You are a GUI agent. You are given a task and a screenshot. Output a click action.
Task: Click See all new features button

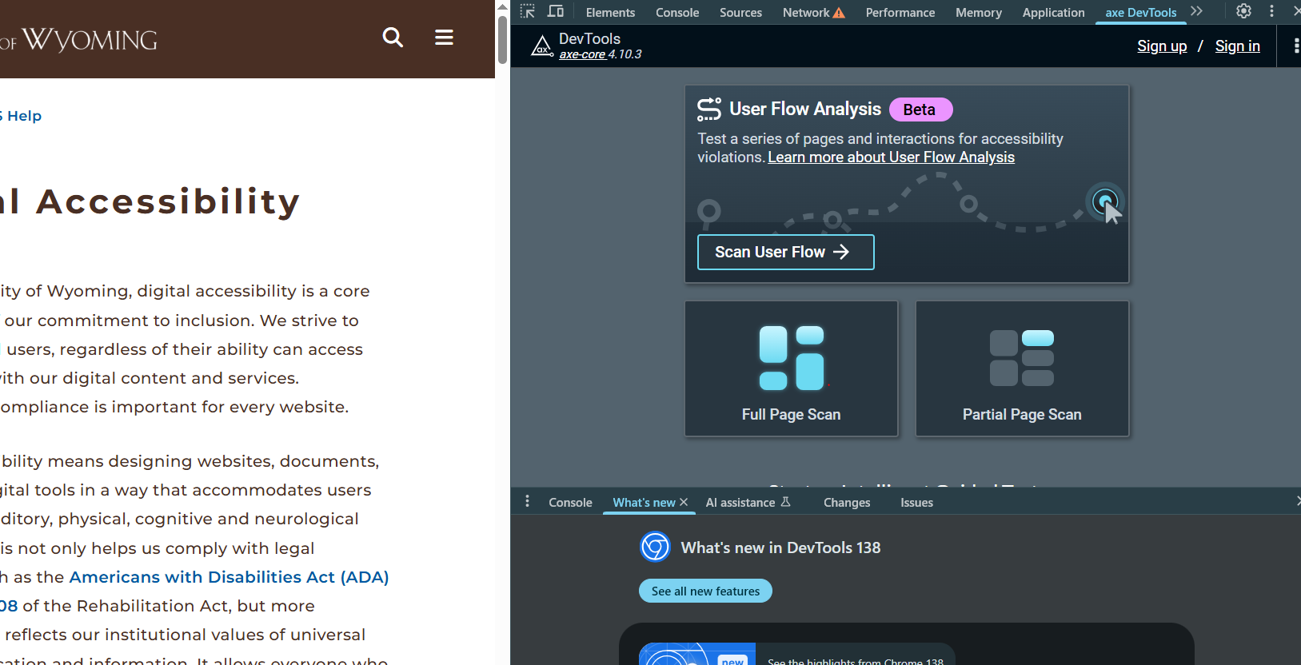click(x=705, y=591)
